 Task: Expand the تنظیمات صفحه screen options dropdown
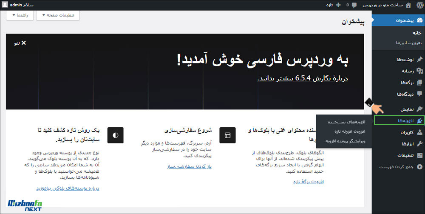(x=58, y=15)
